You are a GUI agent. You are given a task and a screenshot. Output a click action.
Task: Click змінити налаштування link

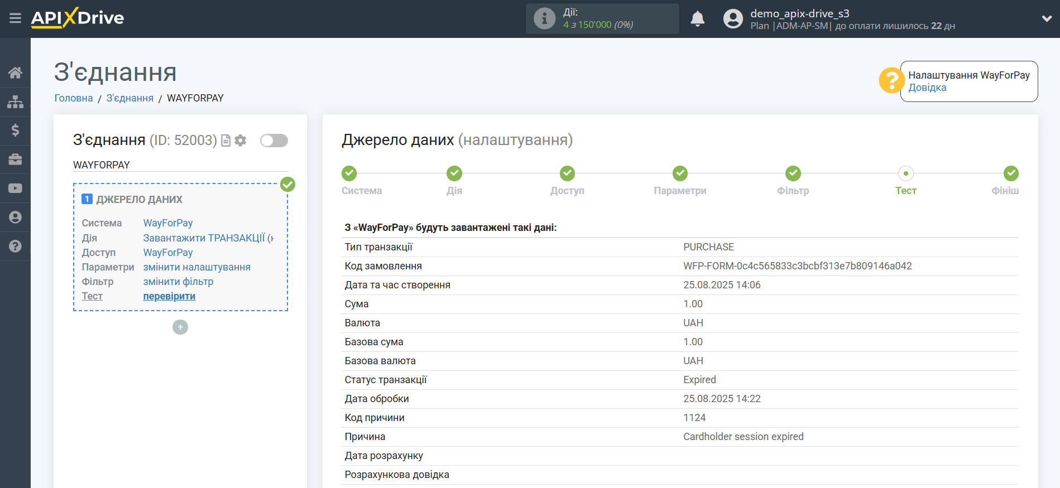pos(196,267)
